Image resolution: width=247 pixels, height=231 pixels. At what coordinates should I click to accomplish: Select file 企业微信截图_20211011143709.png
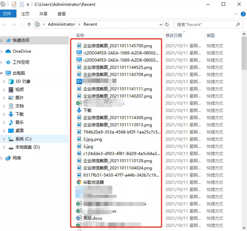coord(117,75)
